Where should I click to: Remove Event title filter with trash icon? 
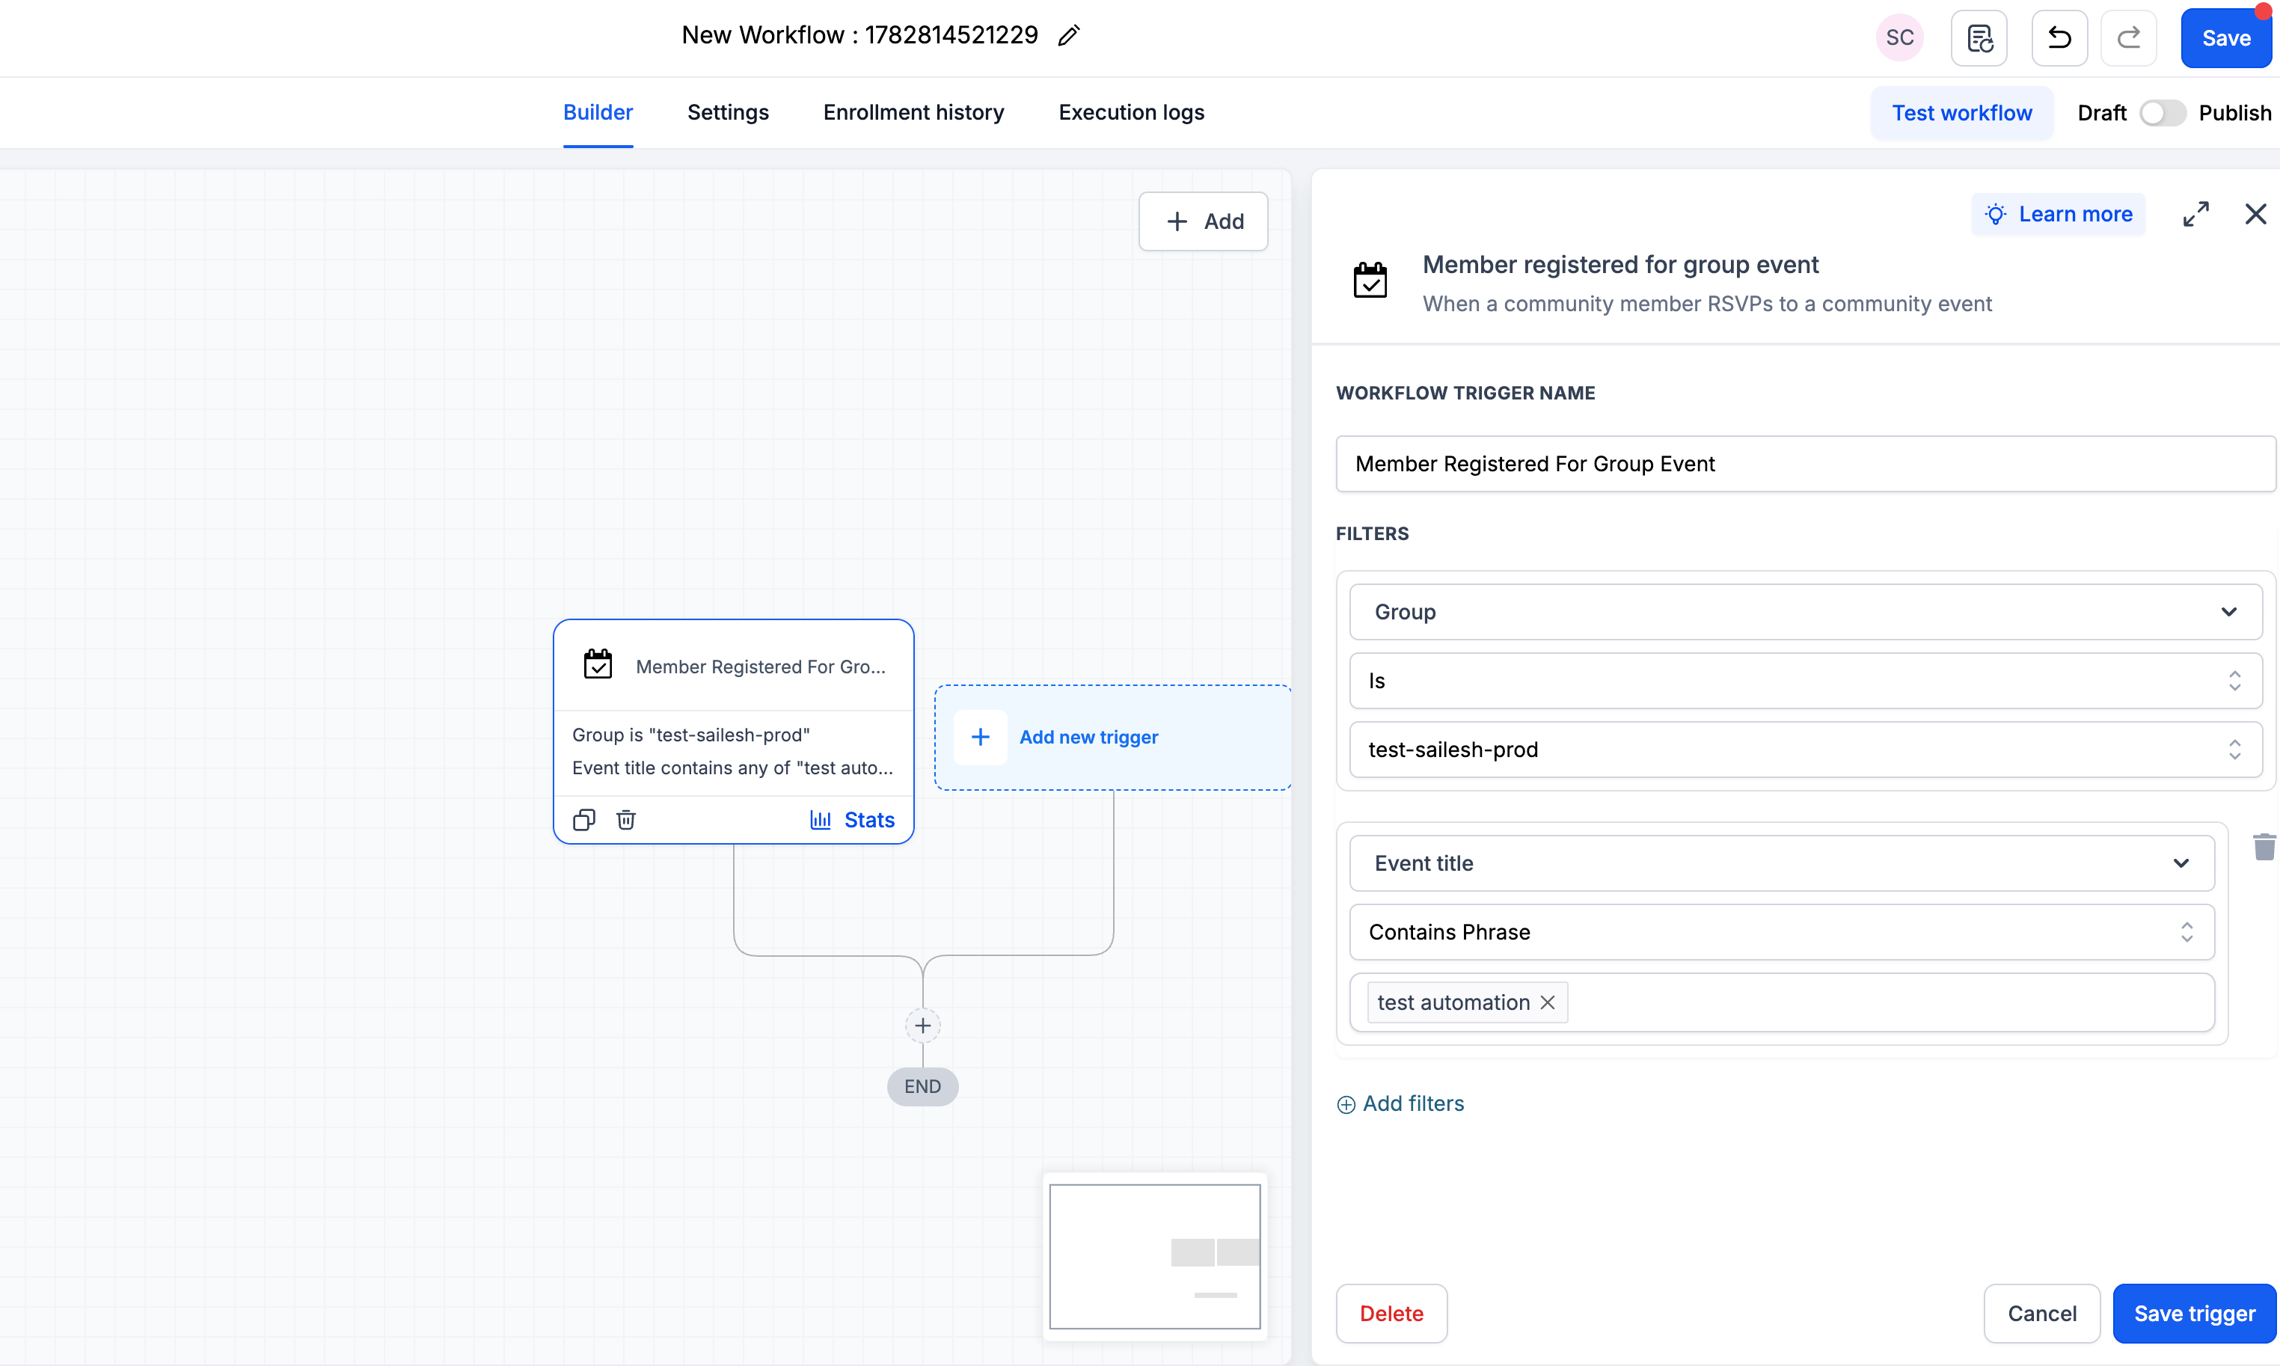click(2264, 846)
